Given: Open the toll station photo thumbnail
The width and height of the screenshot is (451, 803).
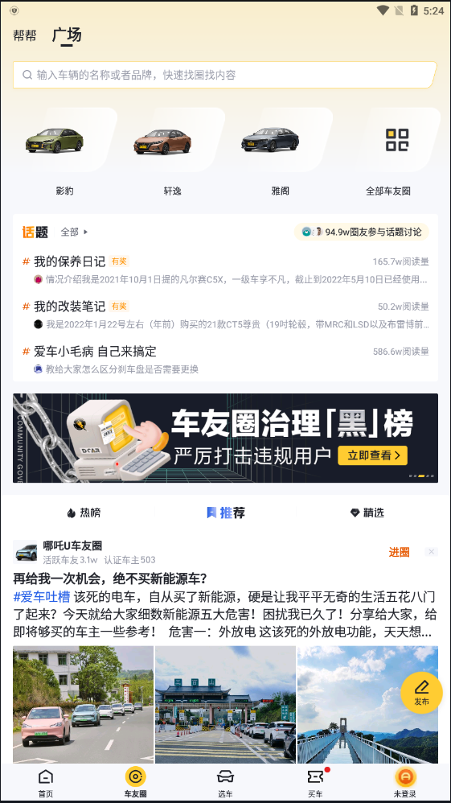Looking at the screenshot, I should coord(225,704).
